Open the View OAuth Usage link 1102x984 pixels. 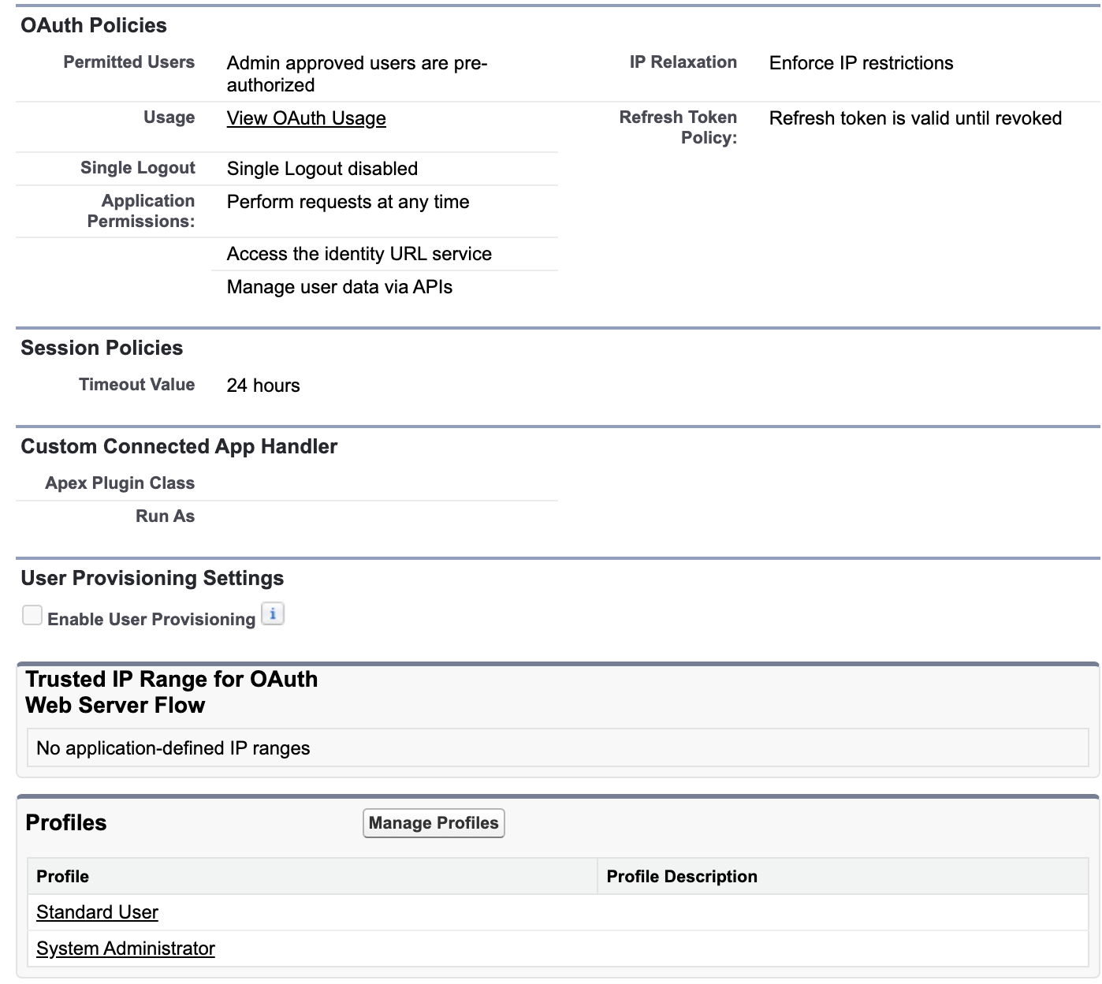[x=306, y=118]
